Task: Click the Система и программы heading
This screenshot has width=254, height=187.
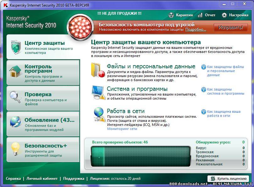Action: pos(137,89)
